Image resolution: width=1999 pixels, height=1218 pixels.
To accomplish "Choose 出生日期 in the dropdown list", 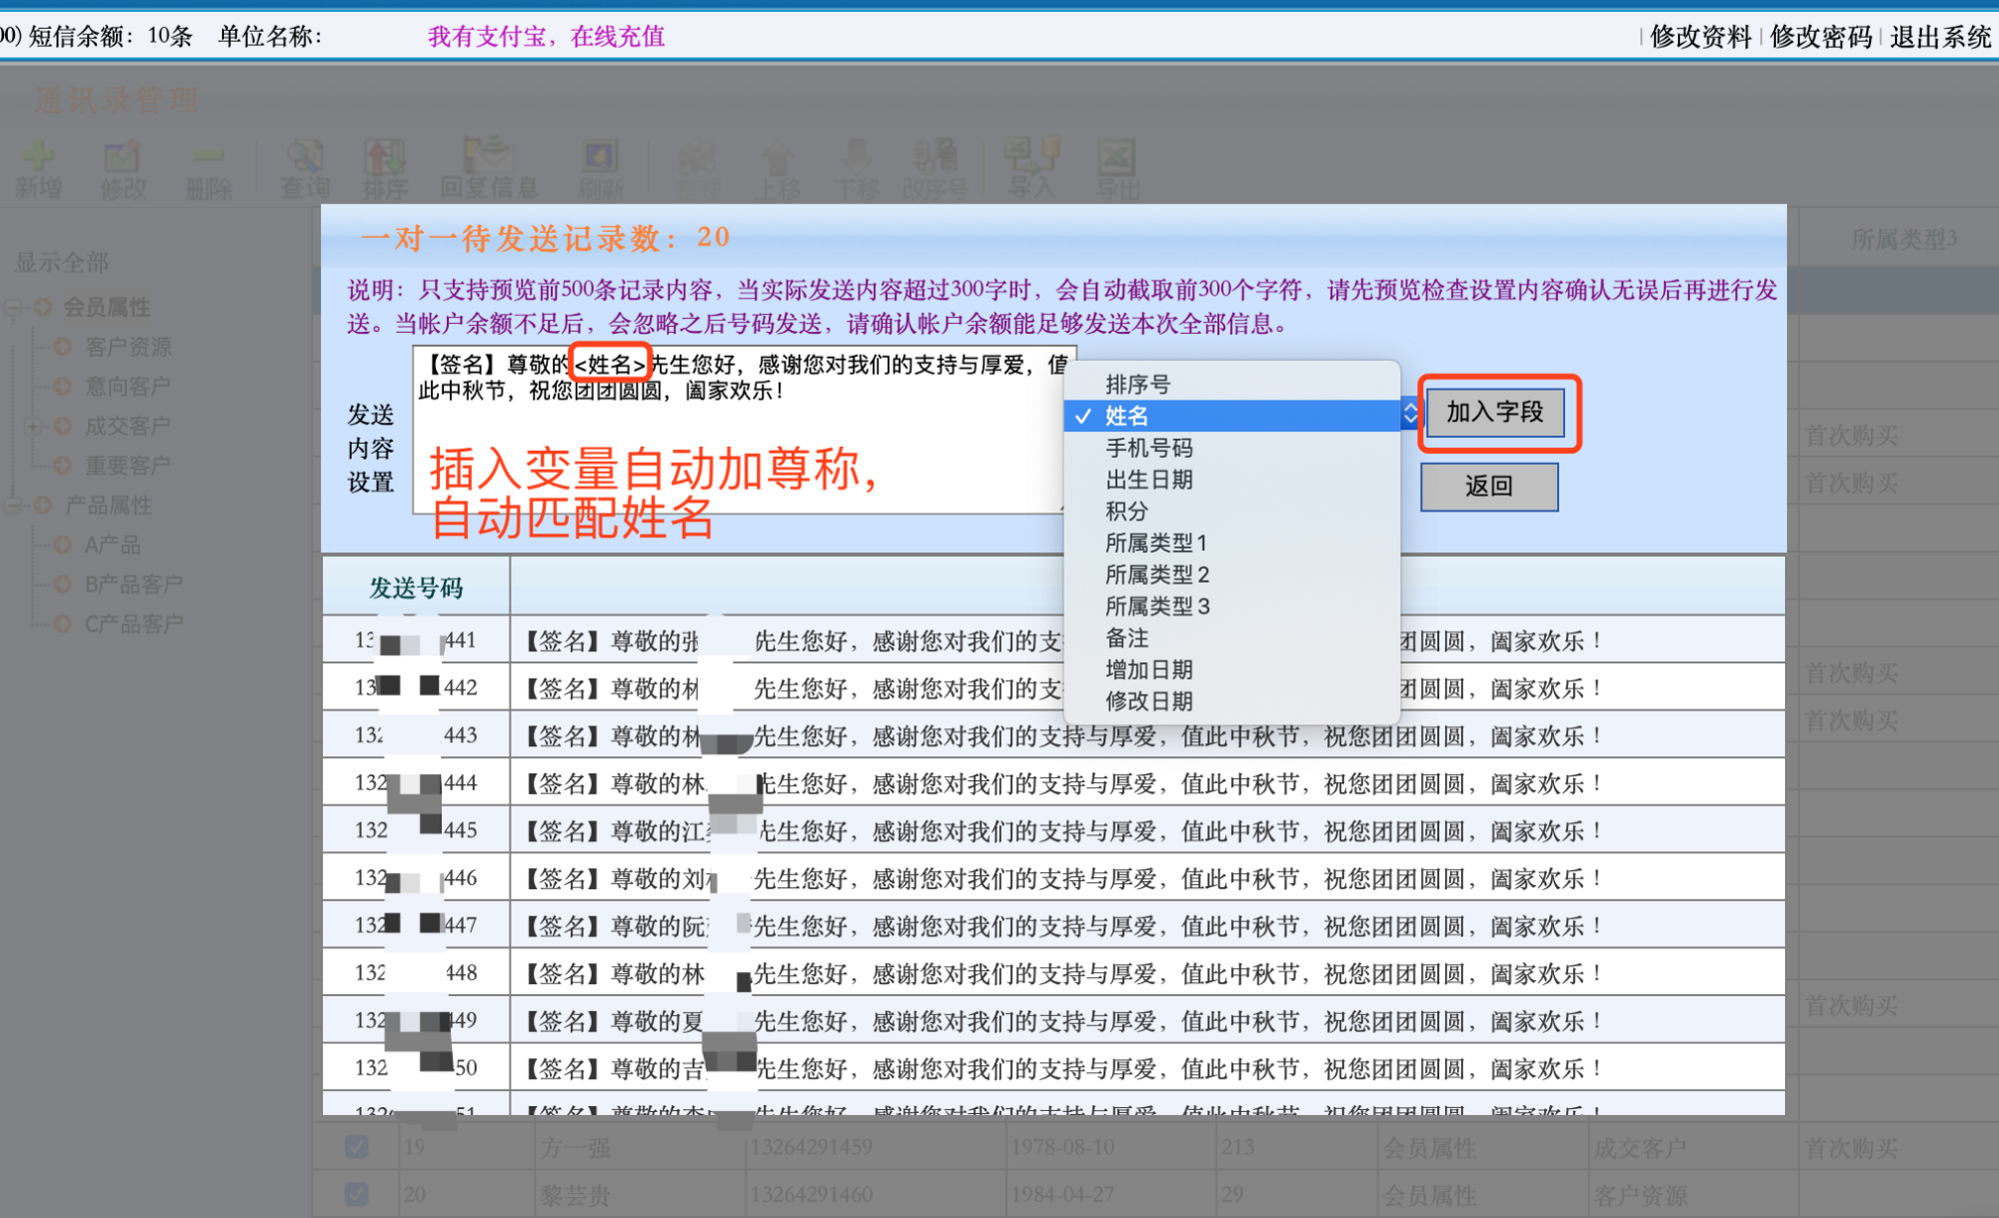I will tap(1148, 480).
